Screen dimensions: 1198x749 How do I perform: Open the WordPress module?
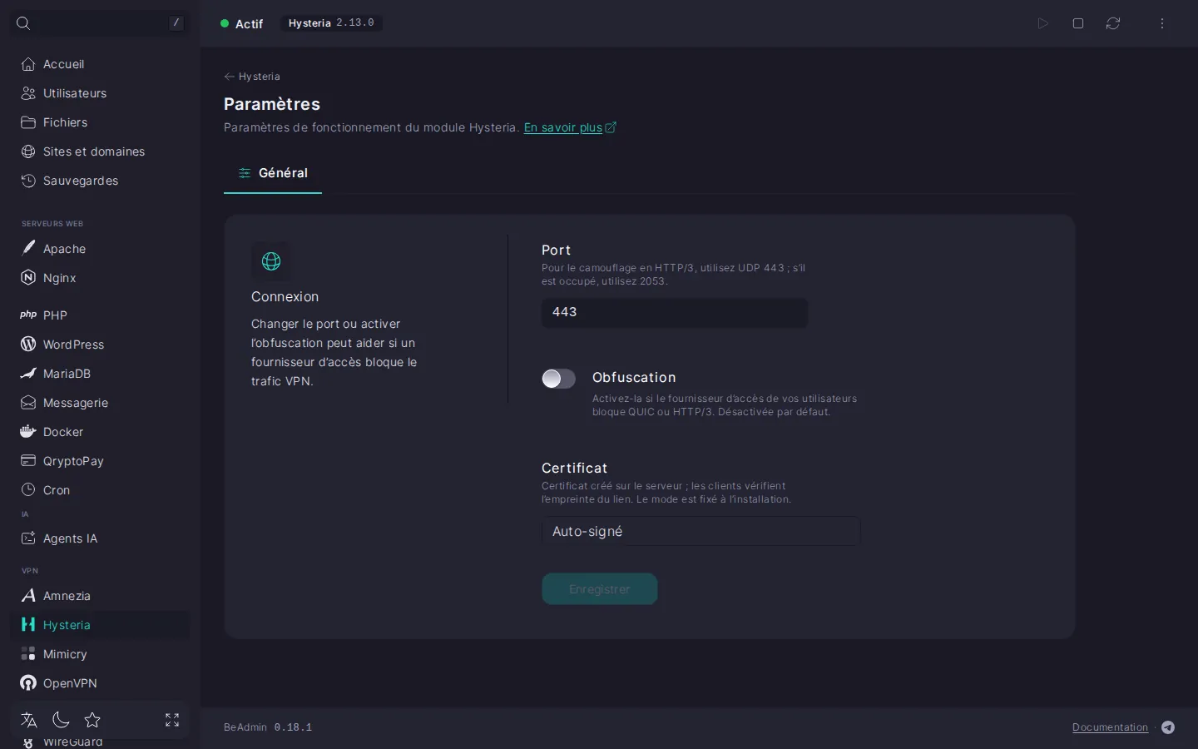pyautogui.click(x=100, y=345)
